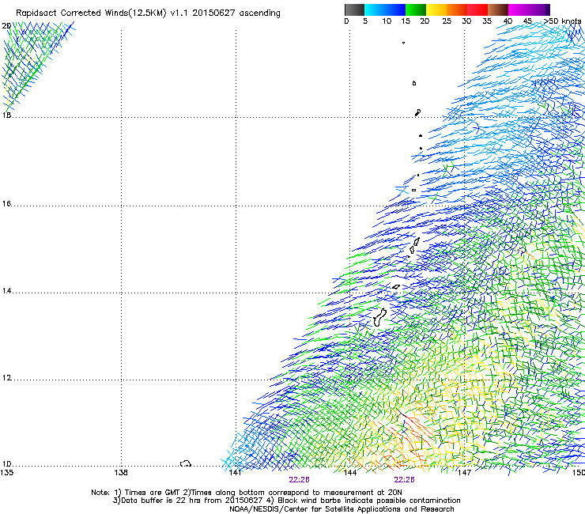The image size is (585, 514).
Task: Click the dark purple 45–50 knots legend color
Action: [x=539, y=9]
